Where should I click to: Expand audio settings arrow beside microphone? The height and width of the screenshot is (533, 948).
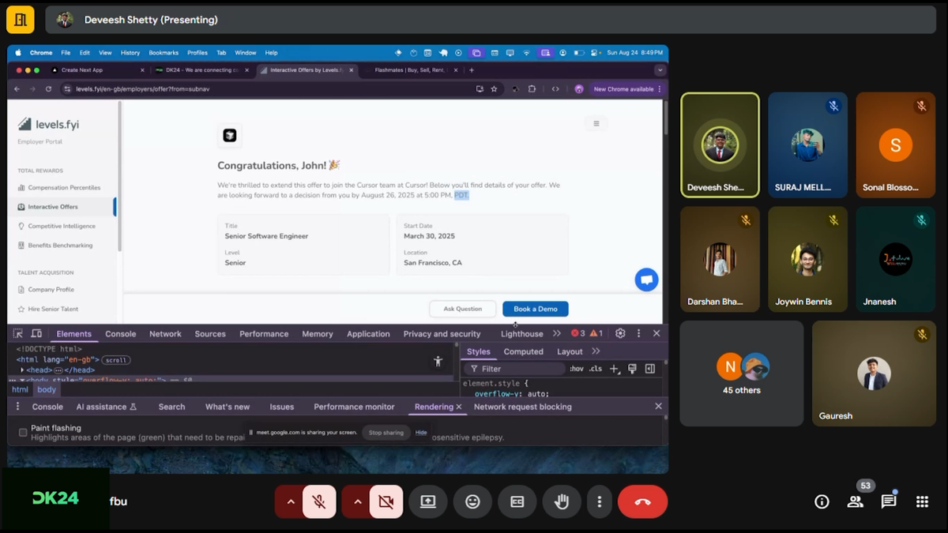click(290, 501)
